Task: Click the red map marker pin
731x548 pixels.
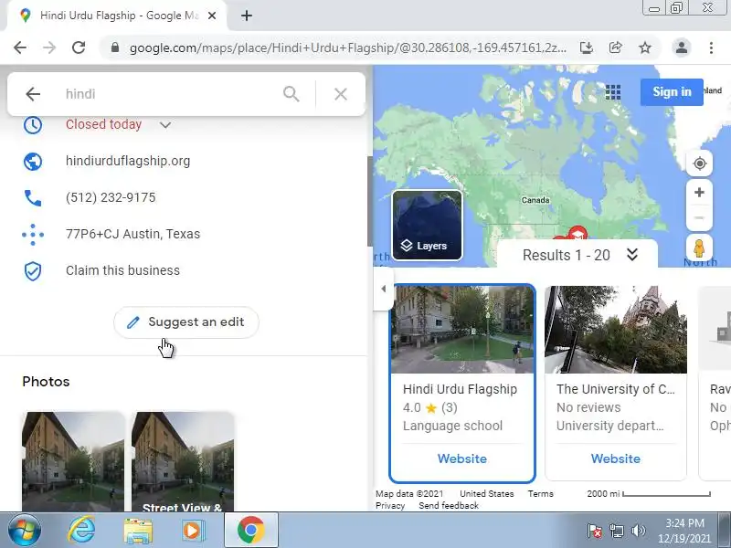Action: coord(578,233)
